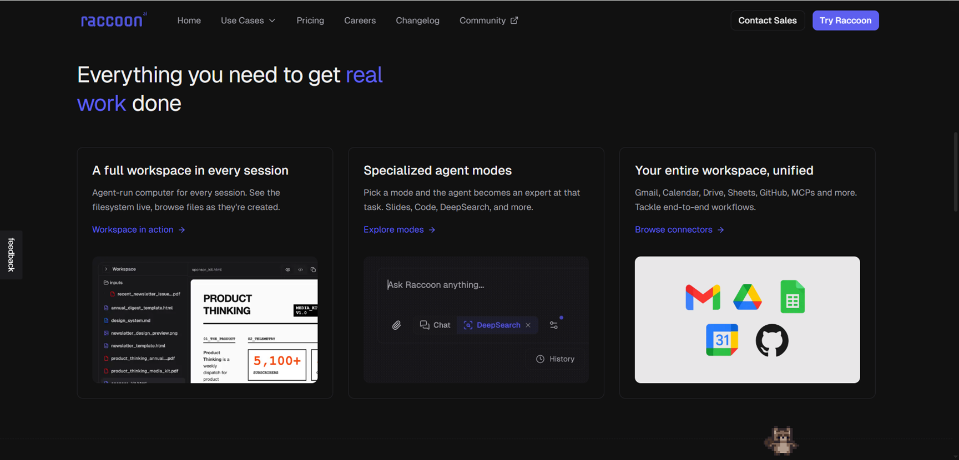Image resolution: width=959 pixels, height=460 pixels.
Task: Click the Google Calendar icon
Action: click(x=722, y=340)
